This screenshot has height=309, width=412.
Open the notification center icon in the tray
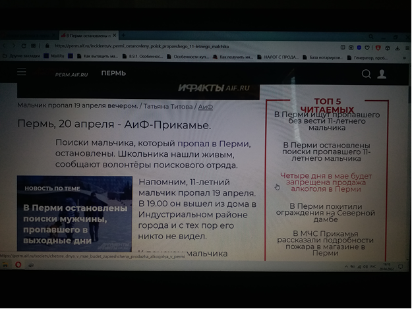(x=400, y=267)
